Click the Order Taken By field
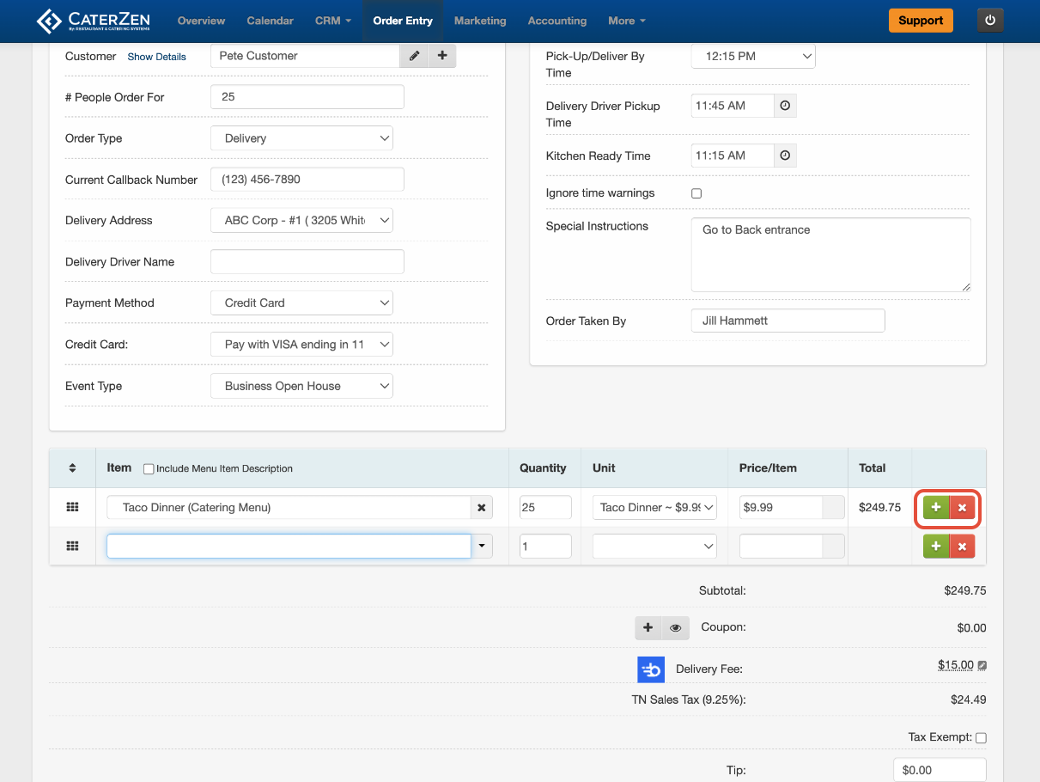The height and width of the screenshot is (782, 1040). pos(788,321)
